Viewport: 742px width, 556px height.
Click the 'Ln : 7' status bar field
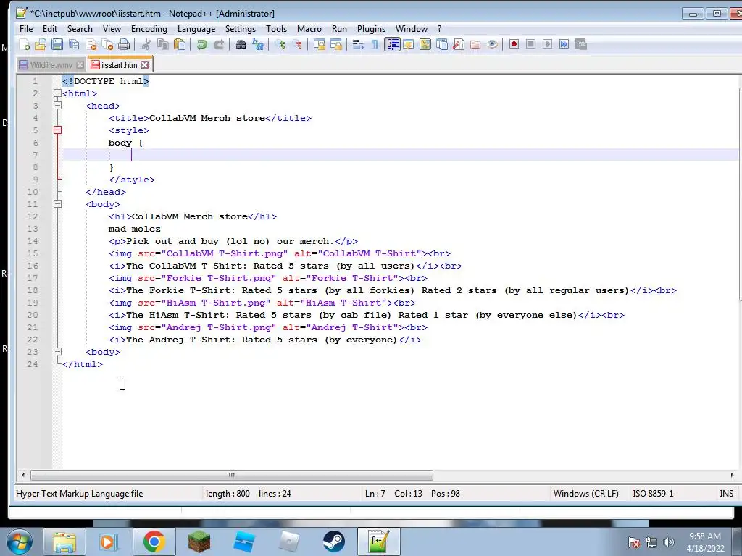coord(375,494)
